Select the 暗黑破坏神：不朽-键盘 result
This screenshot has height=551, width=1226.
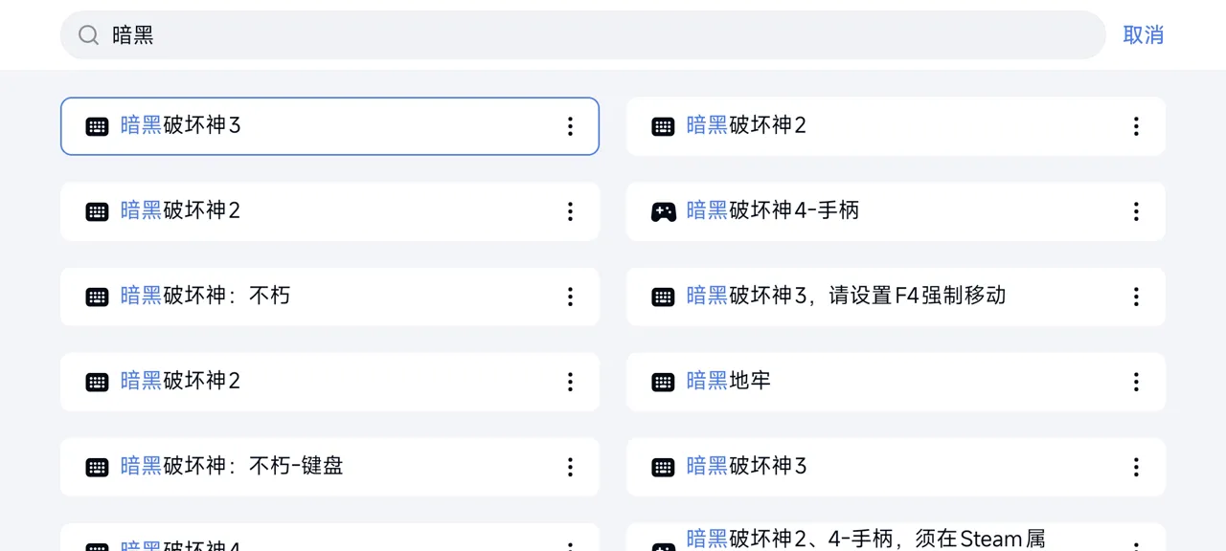tap(329, 467)
